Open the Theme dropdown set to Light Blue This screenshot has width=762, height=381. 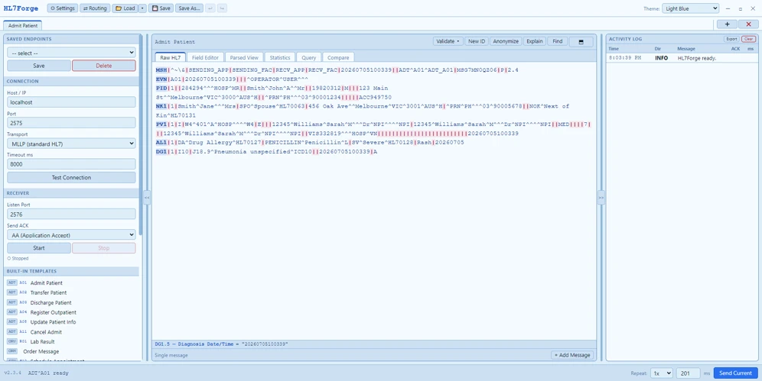[690, 8]
